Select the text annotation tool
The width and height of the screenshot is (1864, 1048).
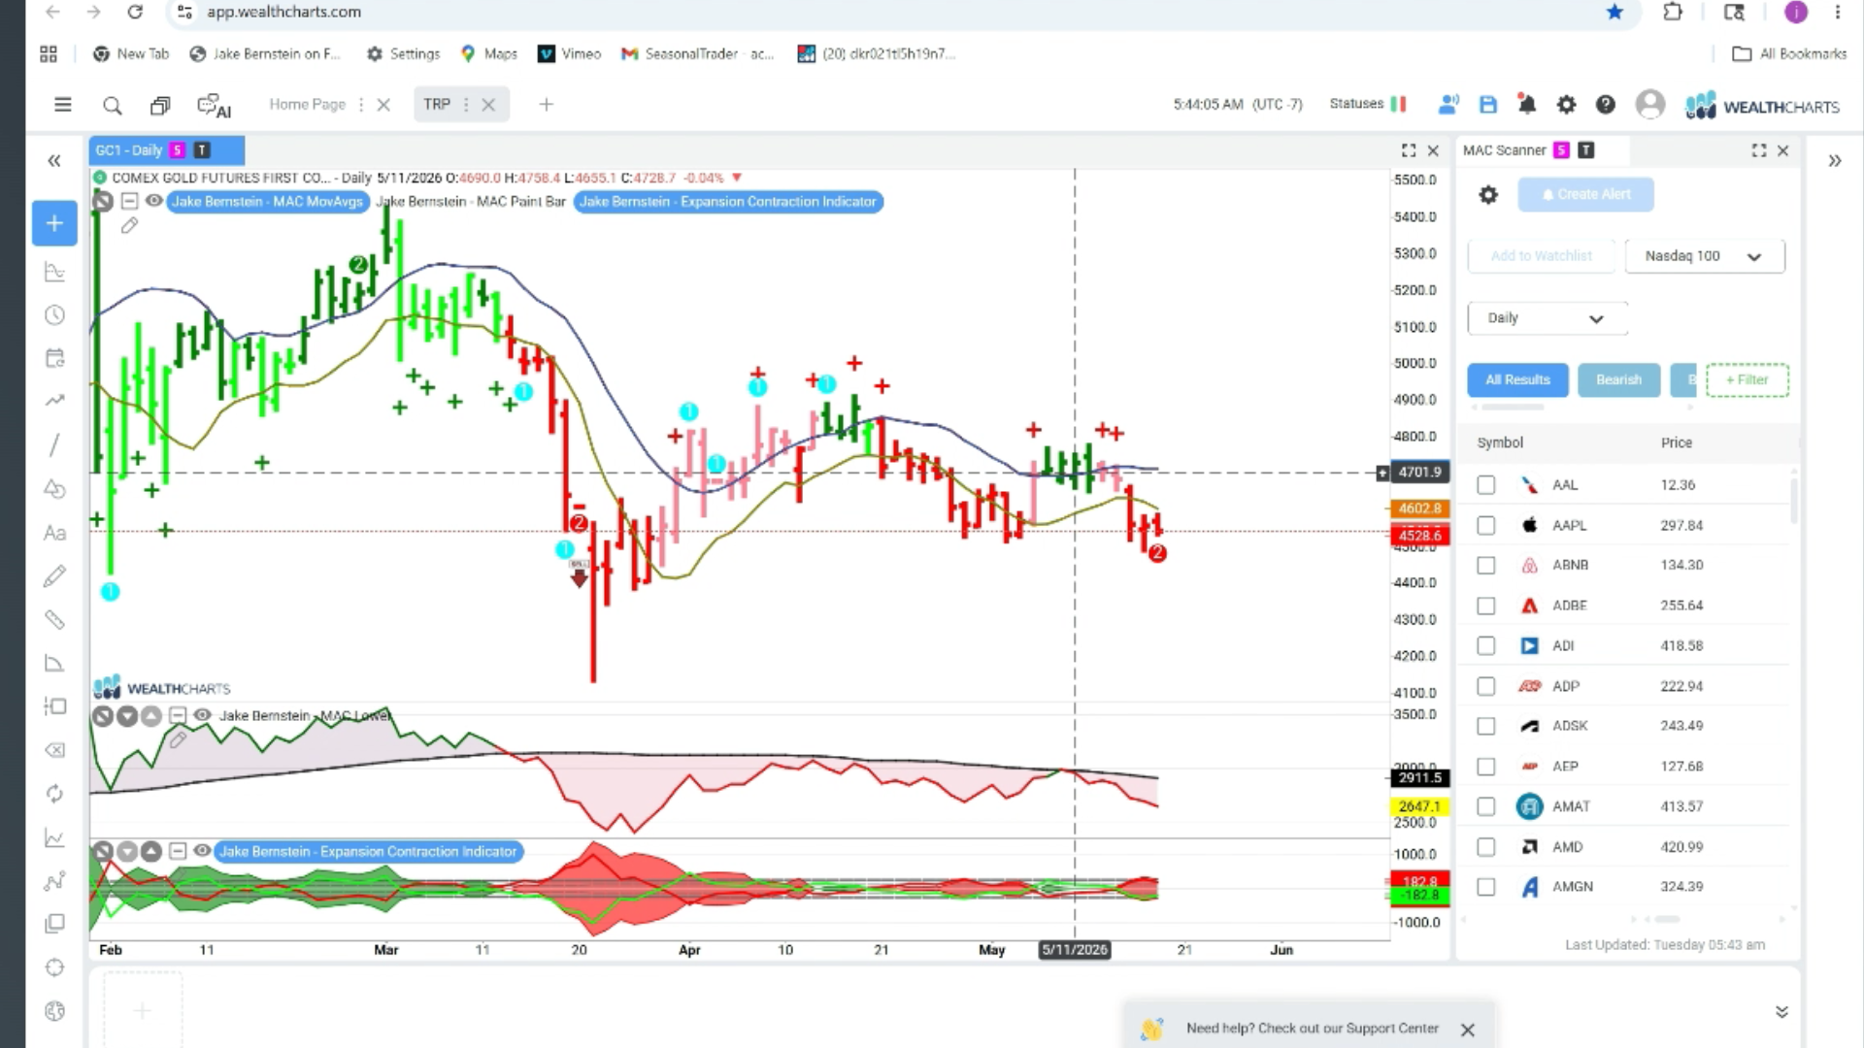tap(54, 533)
